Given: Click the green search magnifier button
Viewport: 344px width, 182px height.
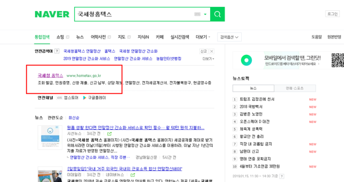Looking at the screenshot, I should 218,14.
